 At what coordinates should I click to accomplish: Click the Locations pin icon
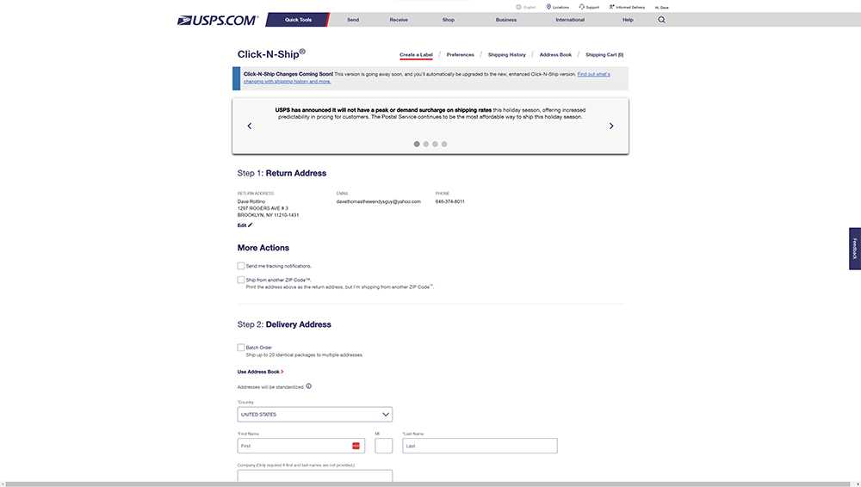point(548,7)
